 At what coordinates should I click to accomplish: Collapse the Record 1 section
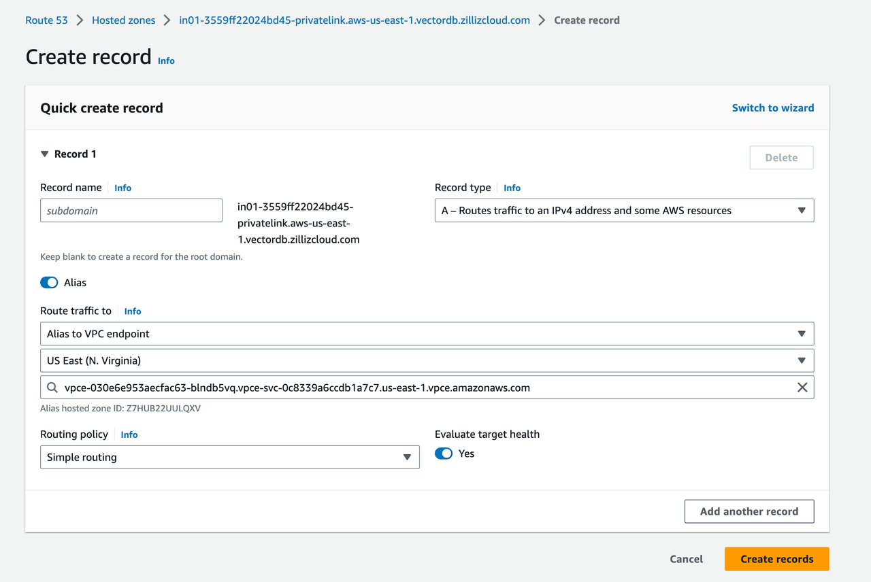(45, 154)
